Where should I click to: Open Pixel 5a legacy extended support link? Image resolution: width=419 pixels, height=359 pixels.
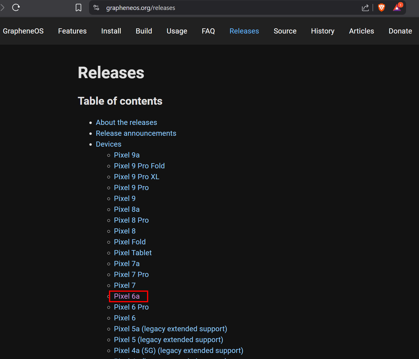coord(171,329)
